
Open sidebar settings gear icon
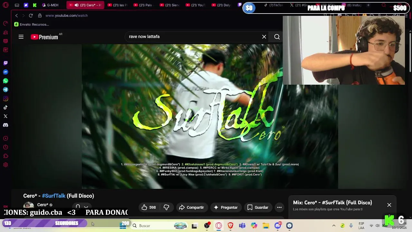point(5,165)
